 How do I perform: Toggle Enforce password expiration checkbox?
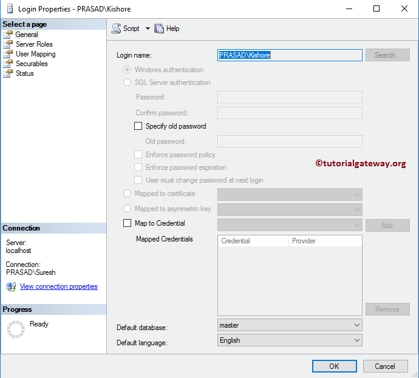click(x=138, y=167)
